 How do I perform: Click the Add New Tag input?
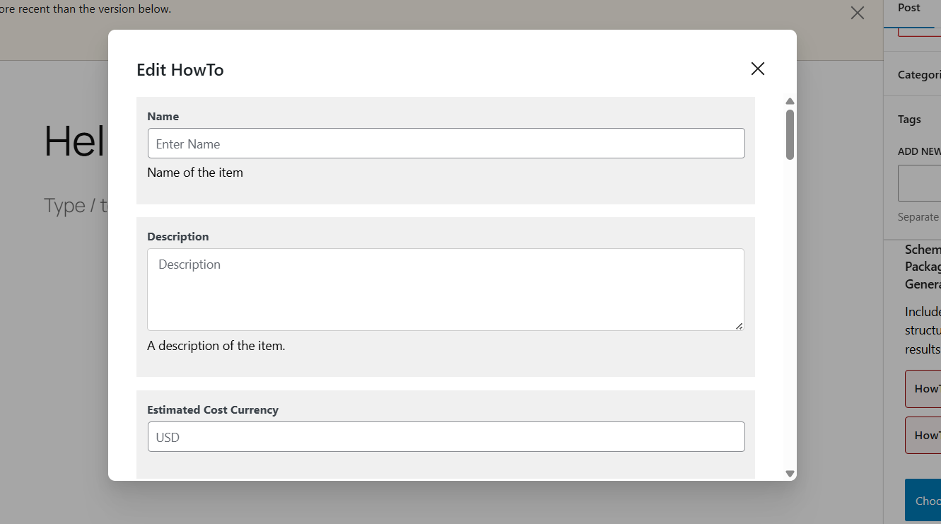(919, 183)
